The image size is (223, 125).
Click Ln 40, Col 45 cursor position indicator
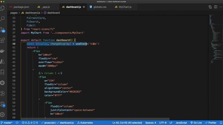pyautogui.click(x=127, y=123)
